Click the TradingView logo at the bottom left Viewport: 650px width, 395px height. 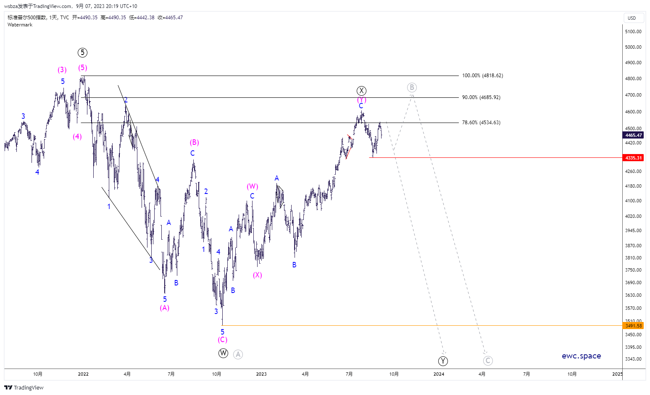(x=24, y=387)
